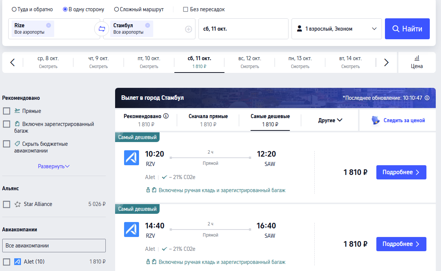Open passenger and class dropdown

point(337,29)
